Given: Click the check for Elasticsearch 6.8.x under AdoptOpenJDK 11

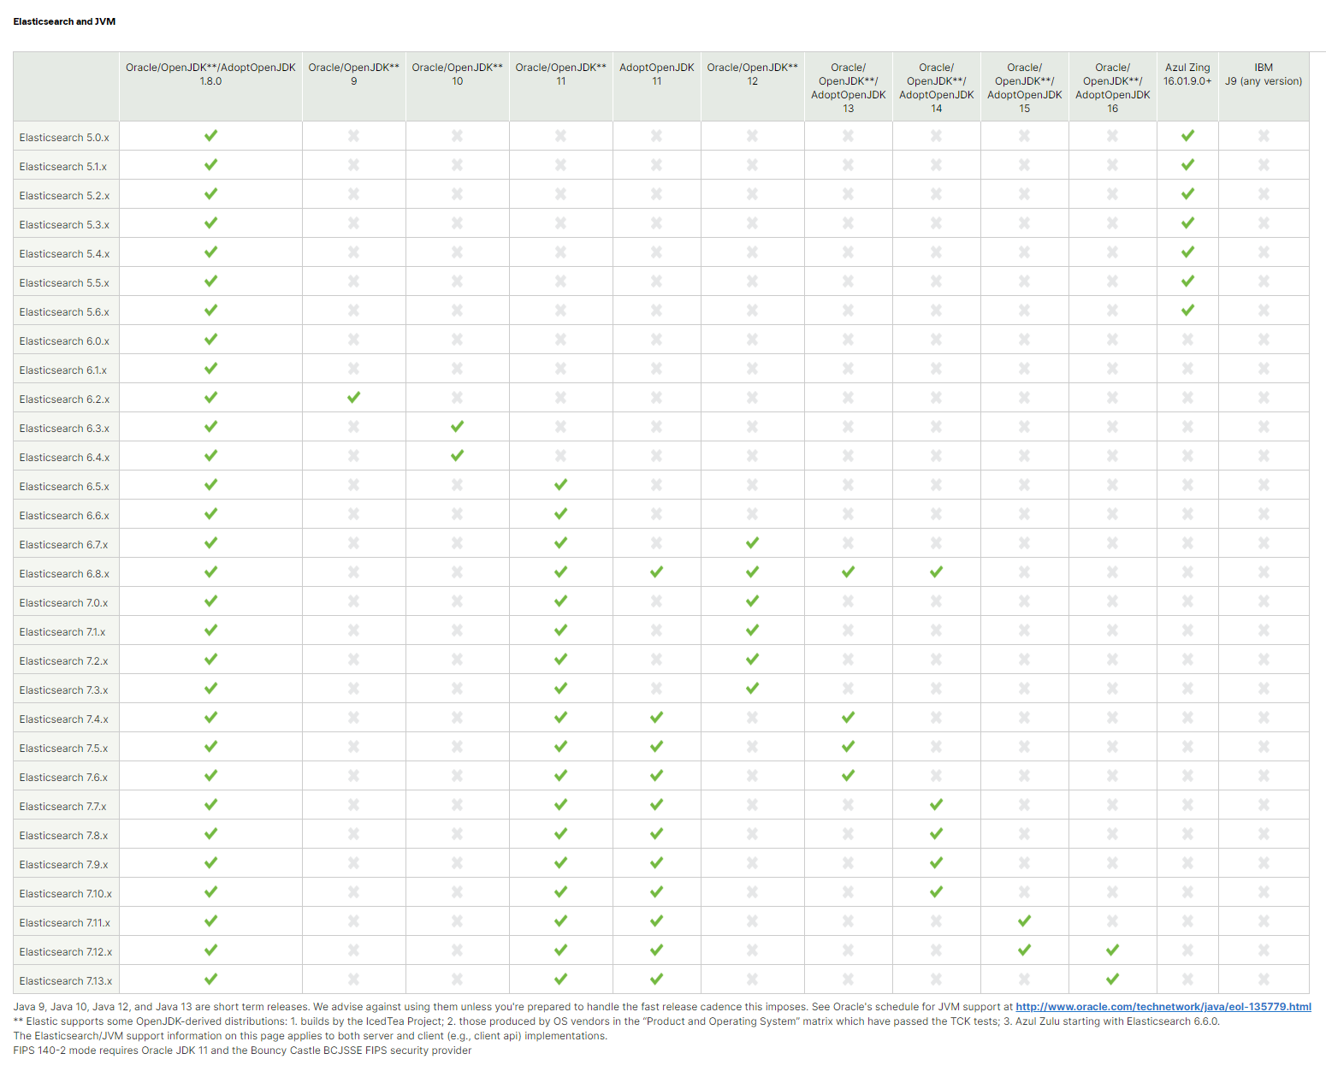Looking at the screenshot, I should click(x=656, y=571).
